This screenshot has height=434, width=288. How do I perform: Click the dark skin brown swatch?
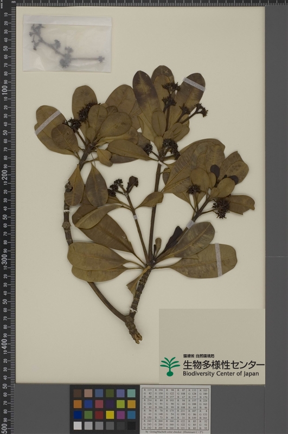tap(78, 393)
